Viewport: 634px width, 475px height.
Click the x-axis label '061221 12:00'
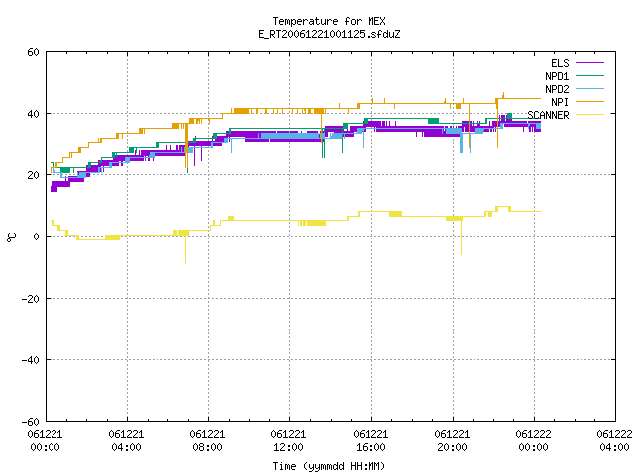(x=289, y=441)
